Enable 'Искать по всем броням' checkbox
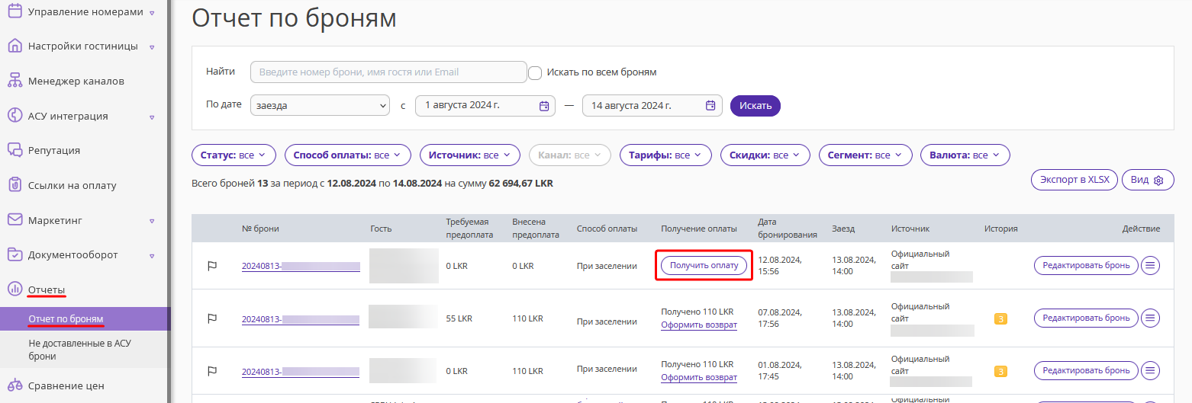 click(x=536, y=73)
